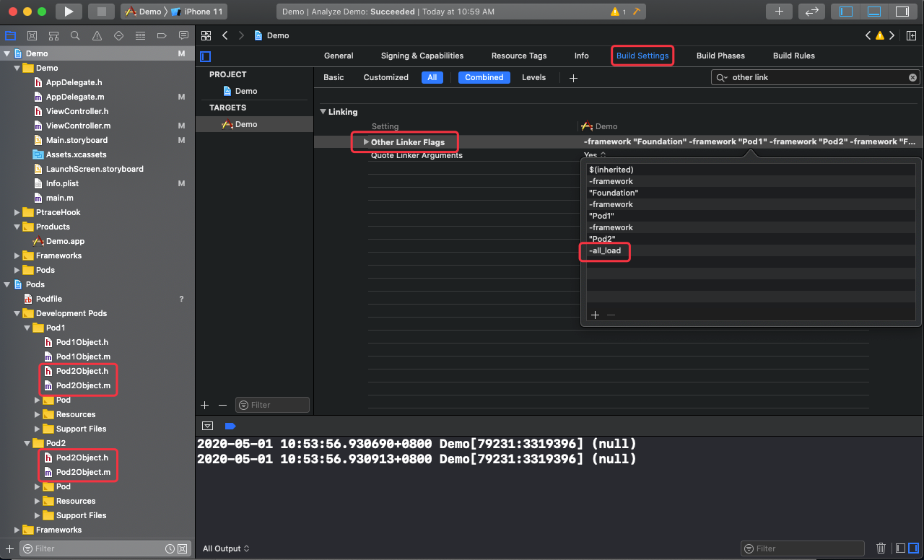924x560 pixels.
Task: Toggle breakpoints activation in debug bar
Action: coord(231,426)
